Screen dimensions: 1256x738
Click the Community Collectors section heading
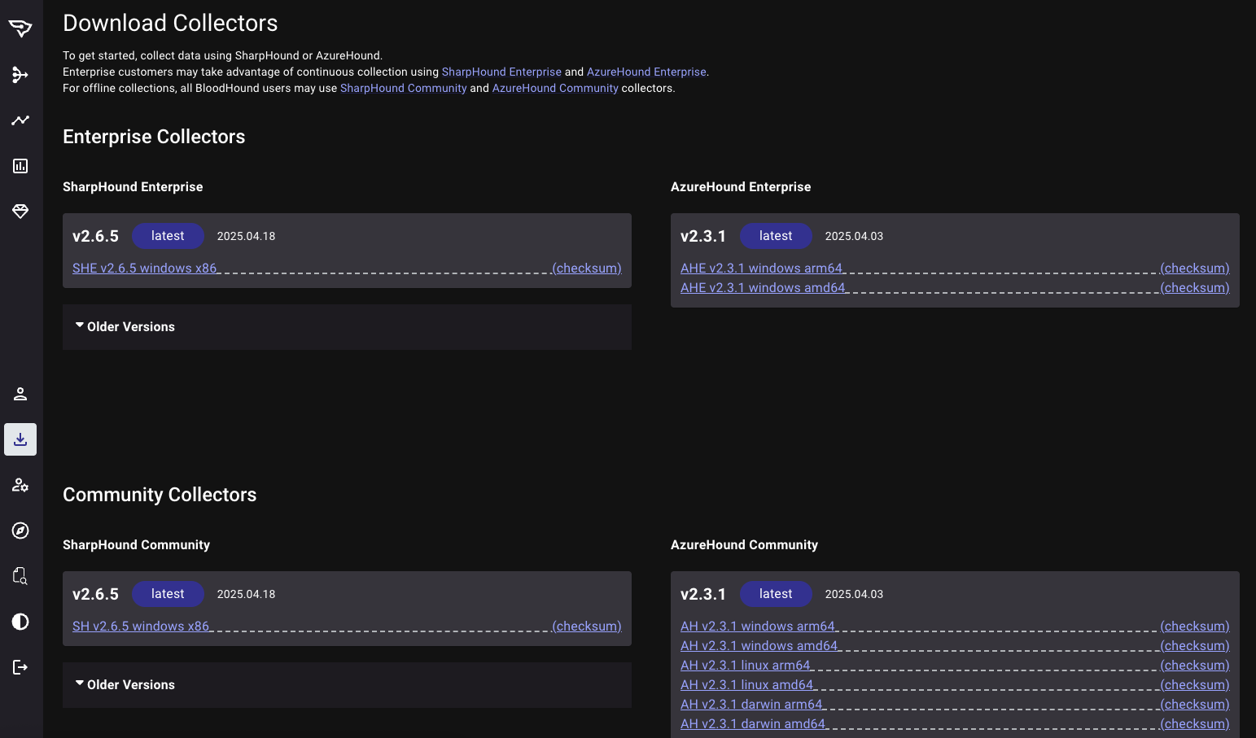160,495
